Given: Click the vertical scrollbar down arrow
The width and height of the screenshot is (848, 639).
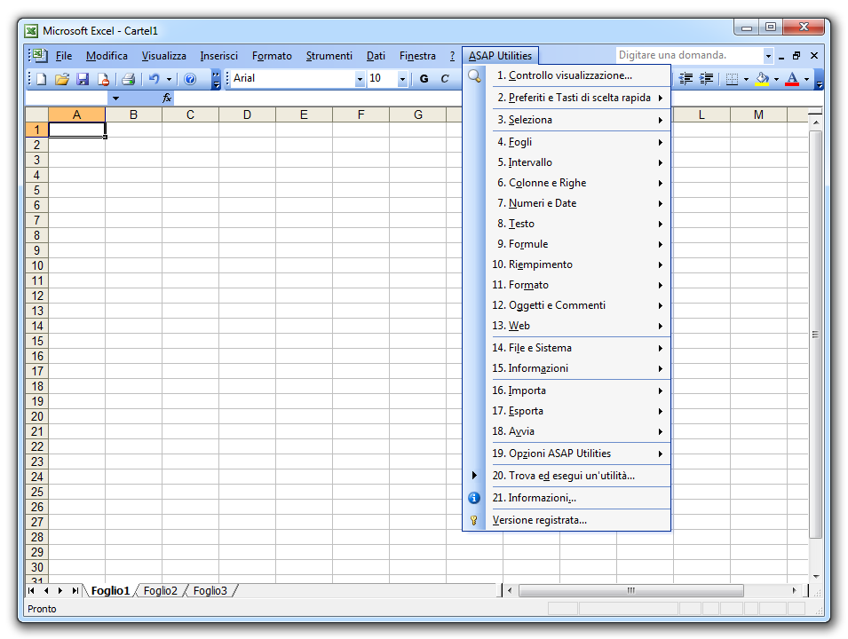Looking at the screenshot, I should coord(815,576).
